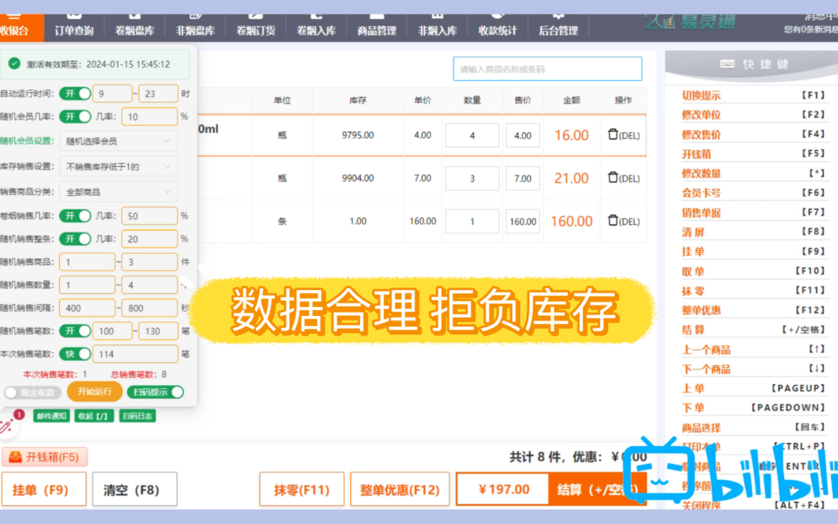
Task: Click the 随机会员几率 percentage field
Action: (149, 117)
